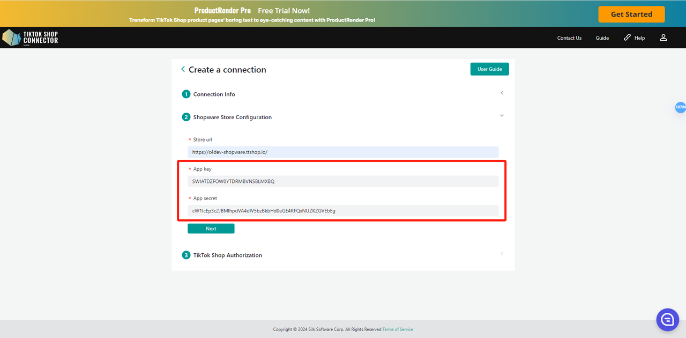The height and width of the screenshot is (338, 686).
Task: Click the back arrow beside Create a connection
Action: [183, 69]
